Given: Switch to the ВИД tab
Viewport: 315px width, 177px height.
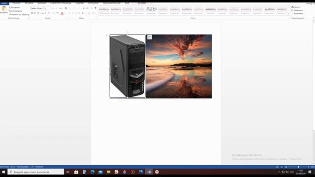Looking at the screenshot, I should [x=127, y=3].
